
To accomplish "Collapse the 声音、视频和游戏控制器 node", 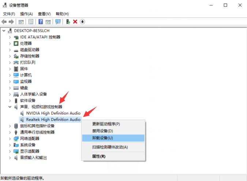I will point(10,107).
